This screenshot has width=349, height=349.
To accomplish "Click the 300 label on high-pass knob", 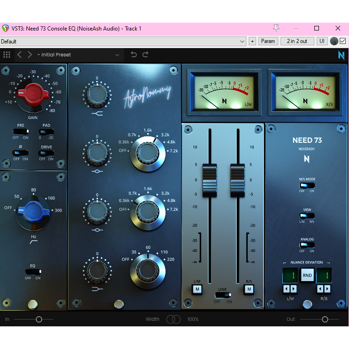I will (58, 210).
